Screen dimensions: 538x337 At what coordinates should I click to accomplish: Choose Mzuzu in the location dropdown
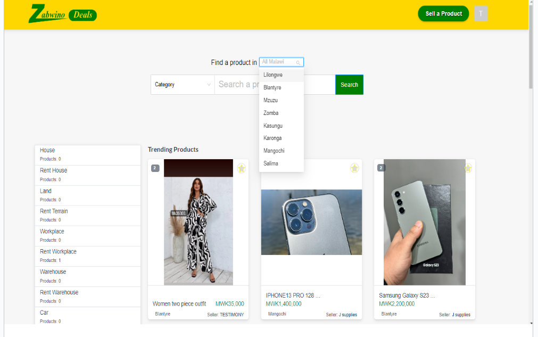pos(282,100)
